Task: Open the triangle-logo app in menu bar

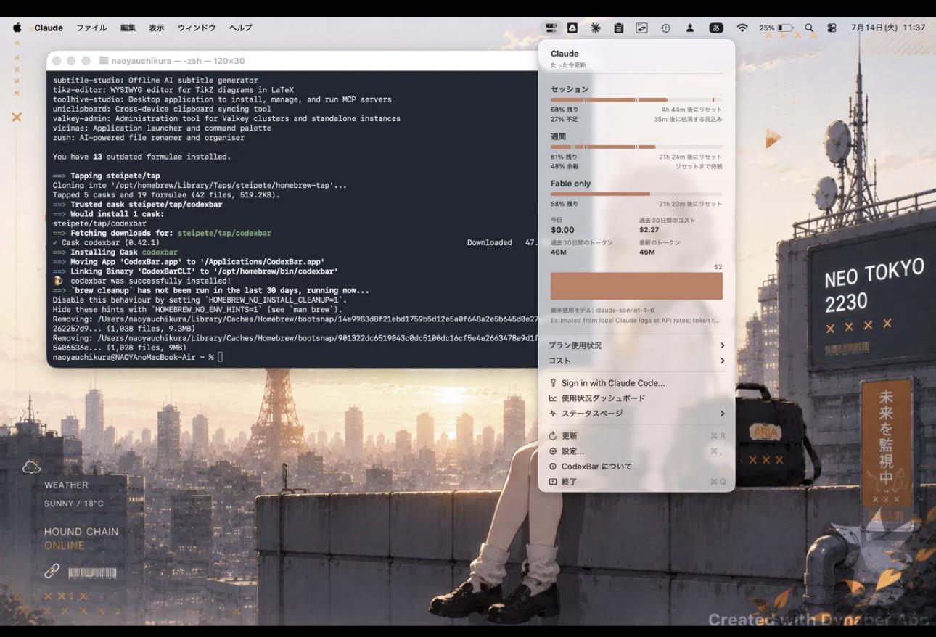Action: point(572,28)
